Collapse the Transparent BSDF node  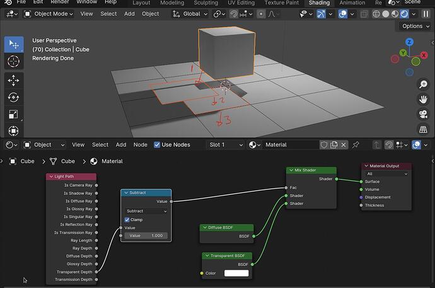pos(207,256)
